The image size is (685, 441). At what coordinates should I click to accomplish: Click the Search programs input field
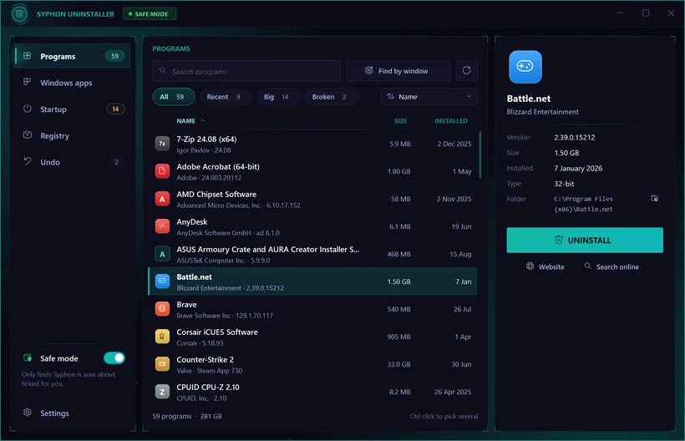(x=246, y=71)
